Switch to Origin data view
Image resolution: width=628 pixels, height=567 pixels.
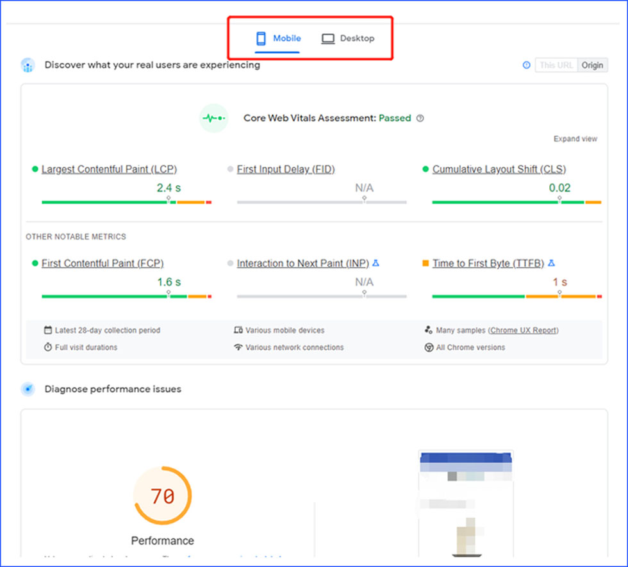(x=592, y=65)
